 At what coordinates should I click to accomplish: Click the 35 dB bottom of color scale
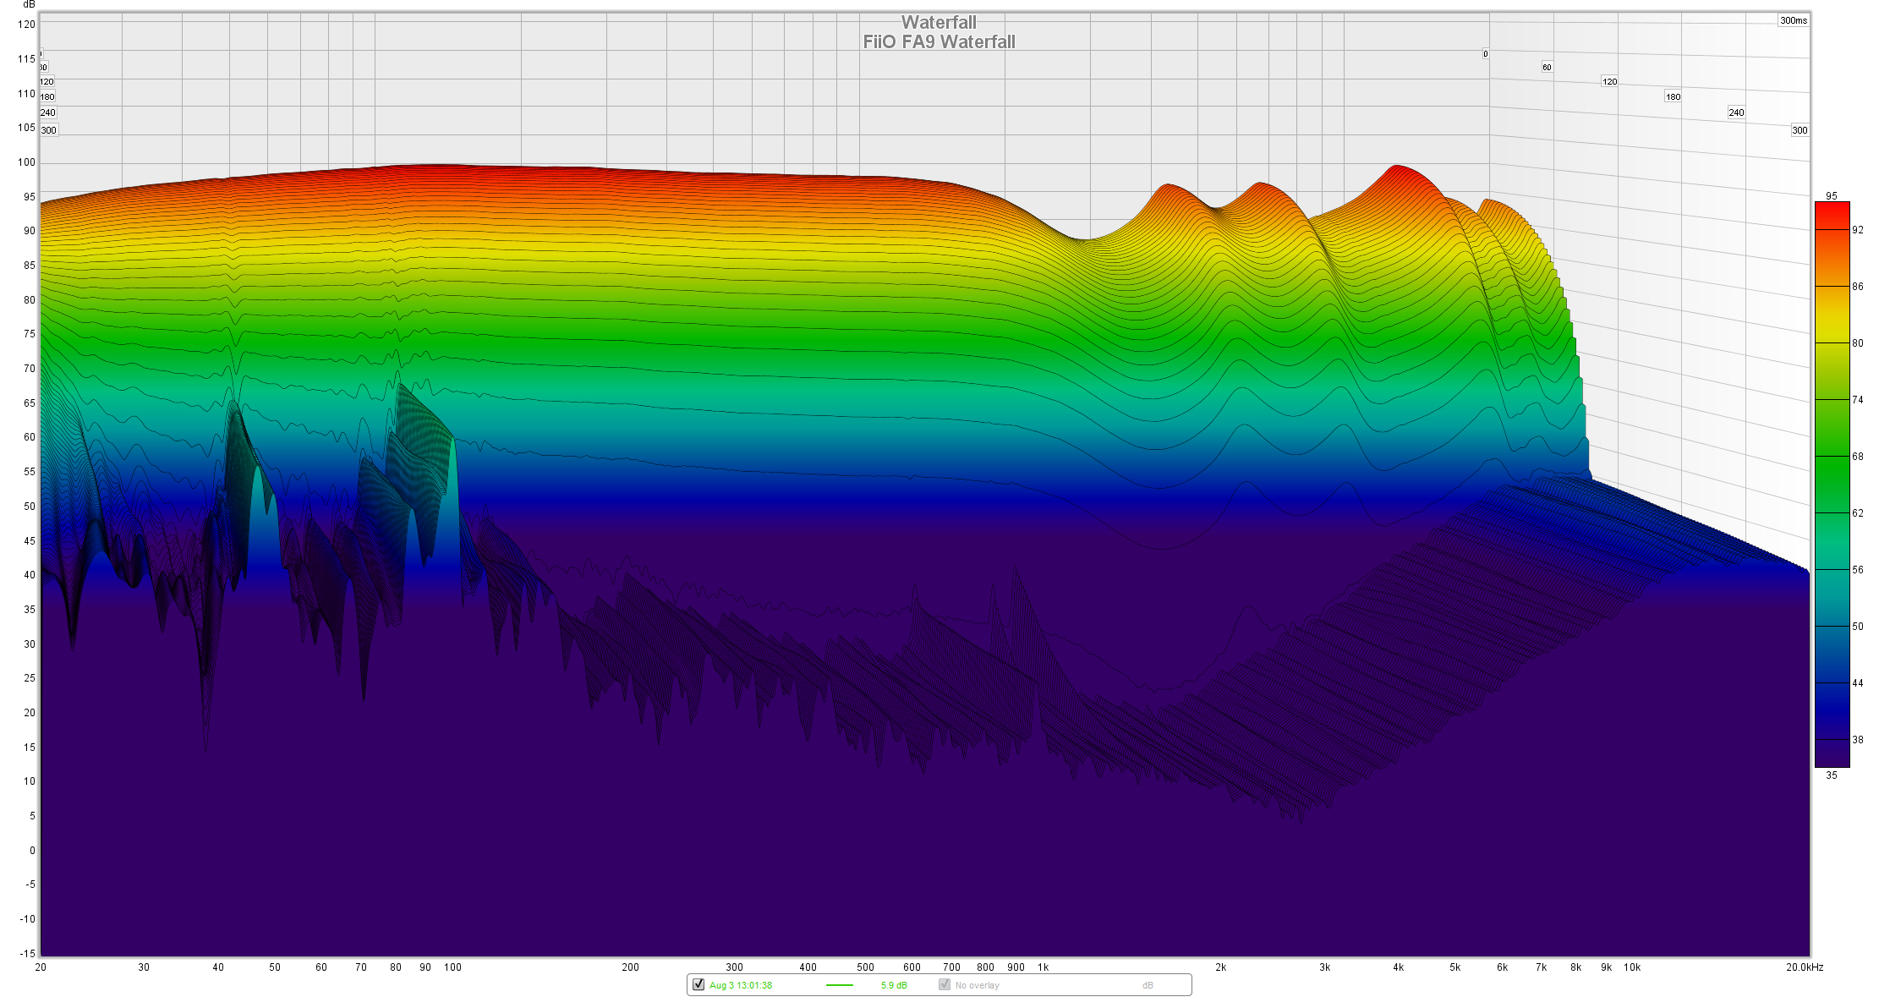(x=1831, y=775)
